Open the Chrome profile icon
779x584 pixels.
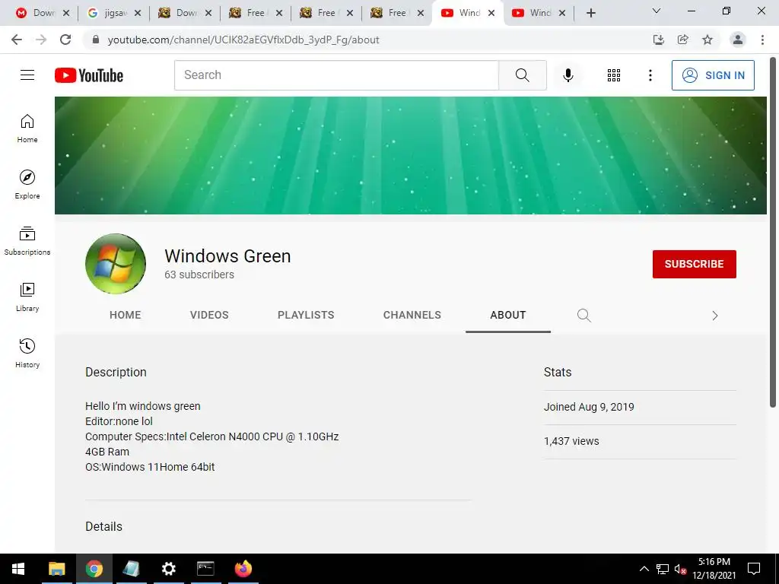(x=738, y=40)
